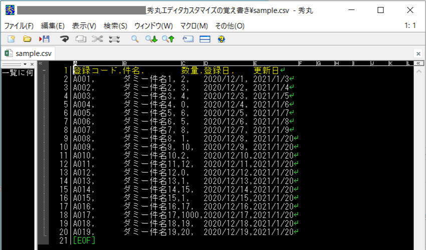Undo the last edit with the curved arrow icon
Screen dimensions: 426x250
click(x=64, y=39)
